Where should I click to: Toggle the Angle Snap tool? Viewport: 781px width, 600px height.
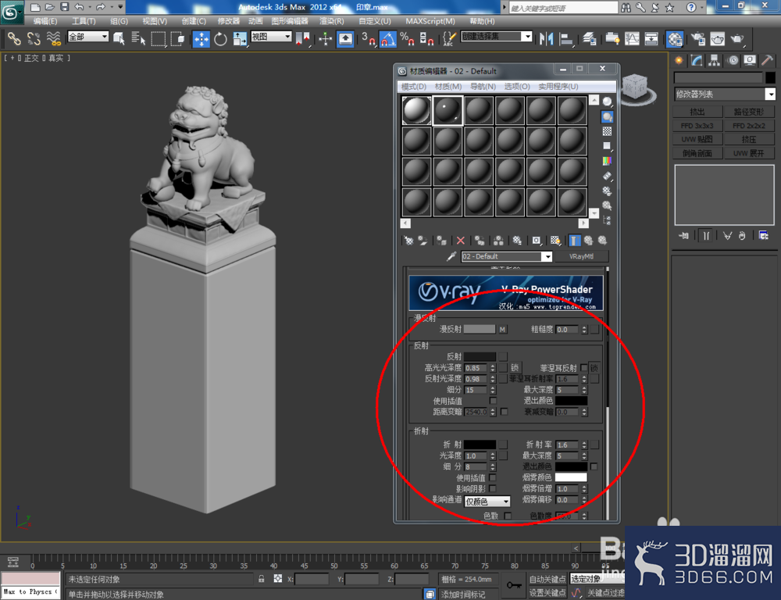pyautogui.click(x=387, y=39)
